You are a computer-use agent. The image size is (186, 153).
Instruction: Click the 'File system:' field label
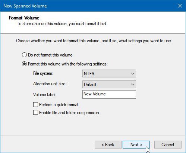(43, 73)
